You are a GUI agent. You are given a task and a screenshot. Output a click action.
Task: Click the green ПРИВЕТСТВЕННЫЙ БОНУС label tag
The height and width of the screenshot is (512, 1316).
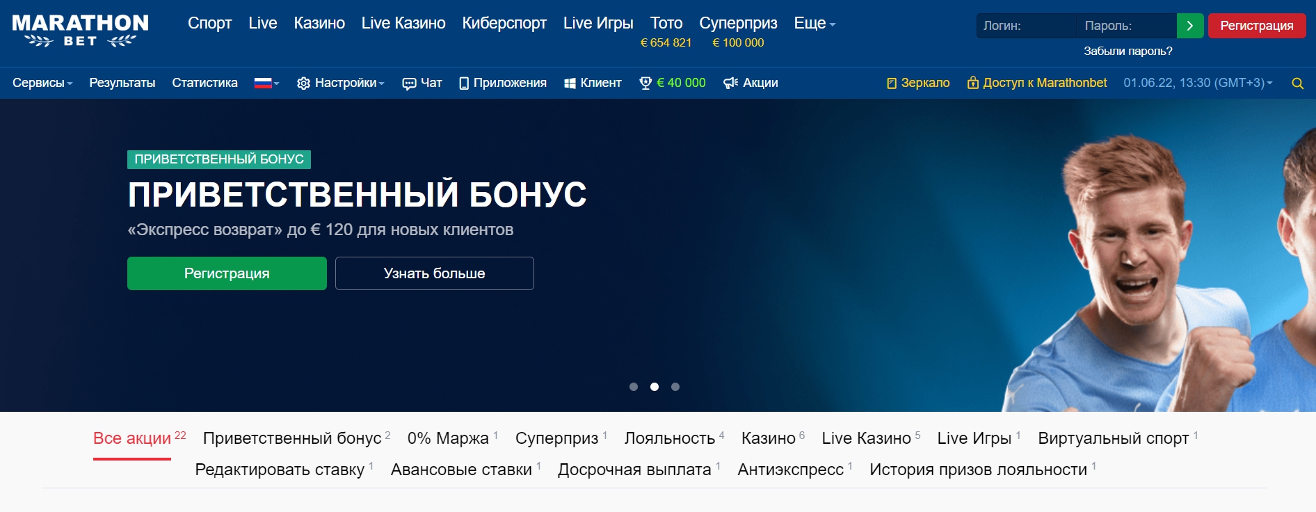tap(219, 159)
